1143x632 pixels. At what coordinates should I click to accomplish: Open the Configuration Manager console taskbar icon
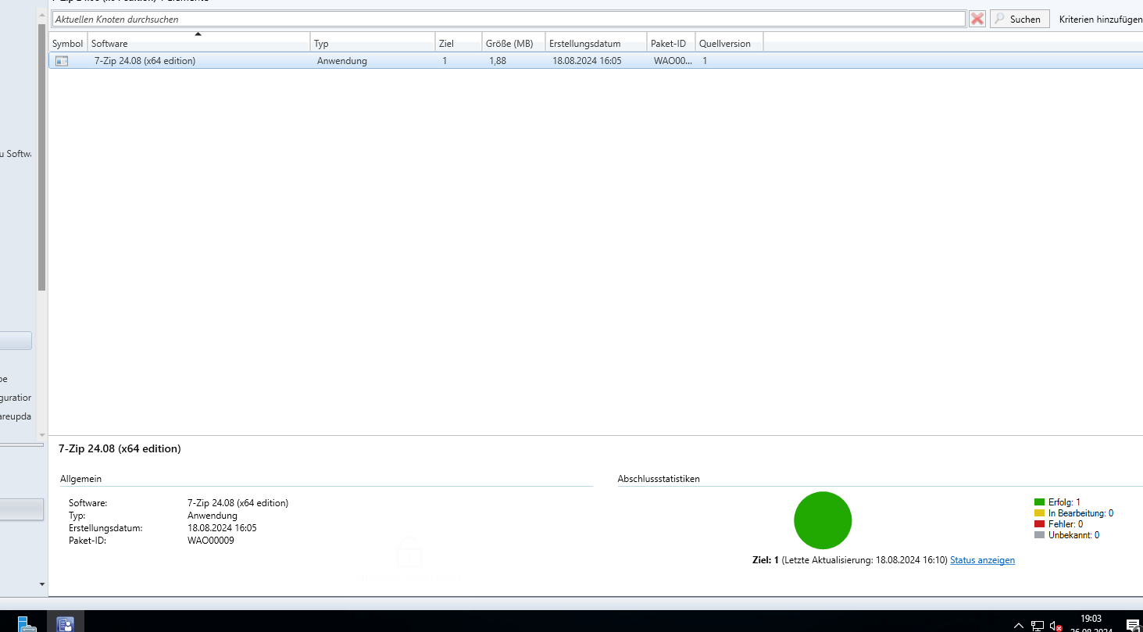click(66, 623)
